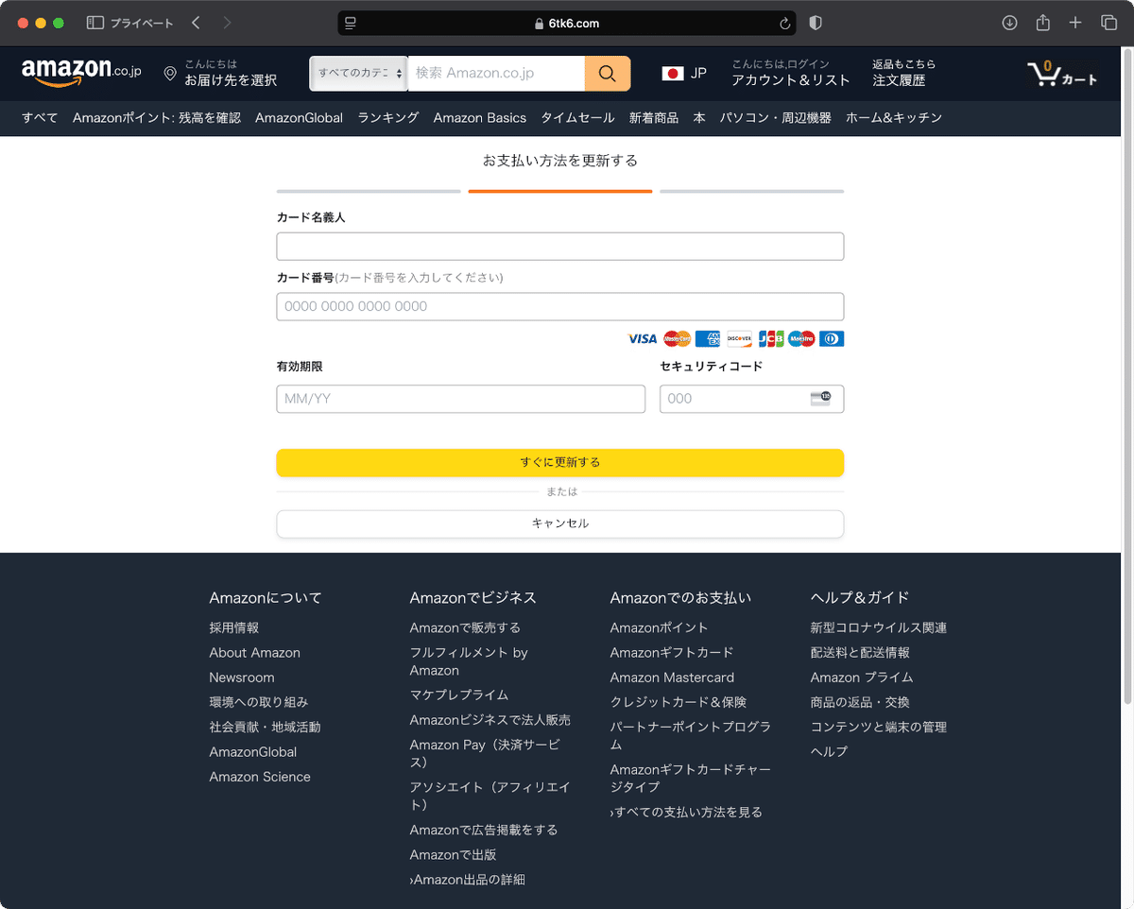Click the 検索 Amazon.co.jp search box
This screenshot has height=909, width=1134.
click(x=496, y=73)
